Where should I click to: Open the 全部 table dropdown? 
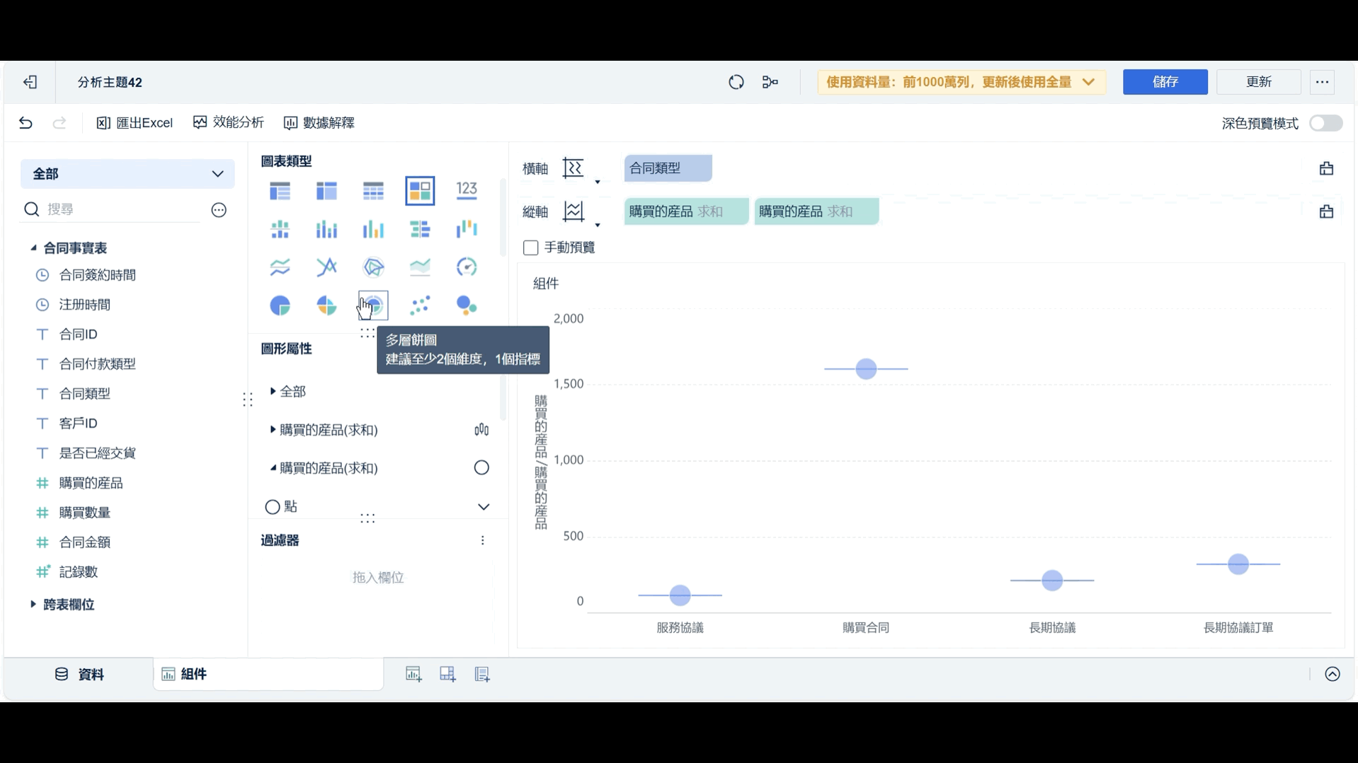pyautogui.click(x=127, y=174)
